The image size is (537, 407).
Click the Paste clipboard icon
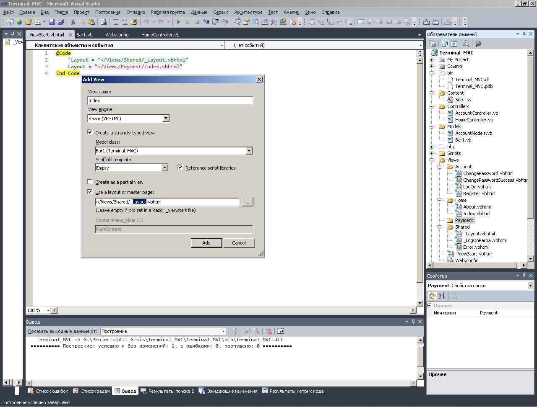click(91, 22)
